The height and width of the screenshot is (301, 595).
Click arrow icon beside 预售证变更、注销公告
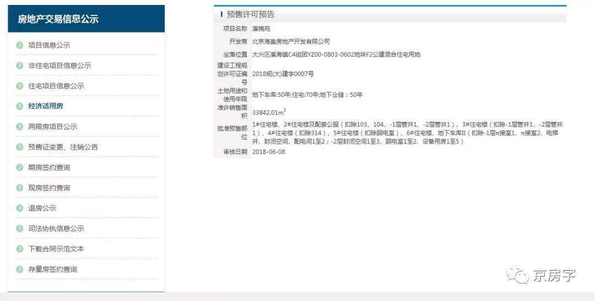click(x=20, y=147)
